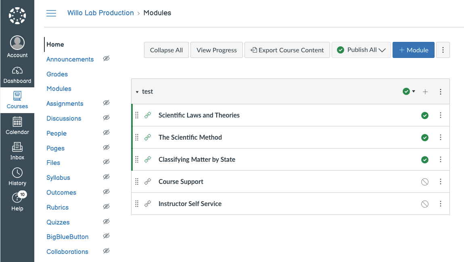Screen dimensions: 464x262
Task: Open the Account avatar menu
Action: tap(17, 47)
